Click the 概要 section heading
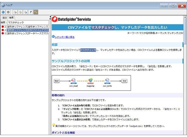187x137 pixels. (x=55, y=45)
